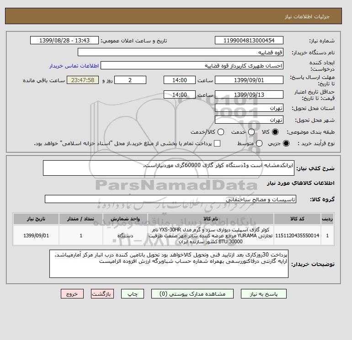Click the deadline date field 1399/09/01
Viewport: 352px width, 340px height.
point(249,80)
